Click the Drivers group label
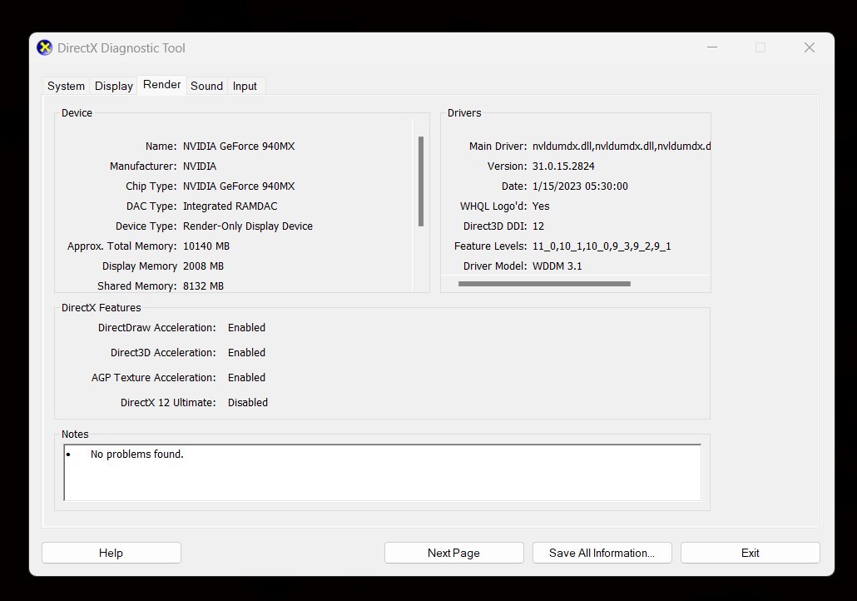857x601 pixels. pos(464,112)
